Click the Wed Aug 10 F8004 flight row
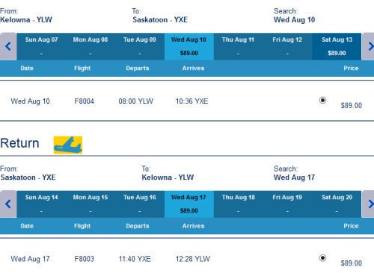The height and width of the screenshot is (276, 374). coord(187,101)
